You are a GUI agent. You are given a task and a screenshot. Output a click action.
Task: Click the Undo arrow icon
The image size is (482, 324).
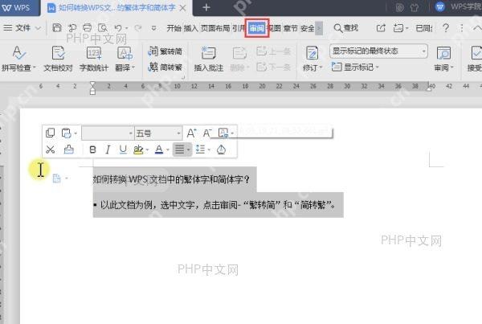click(118, 28)
